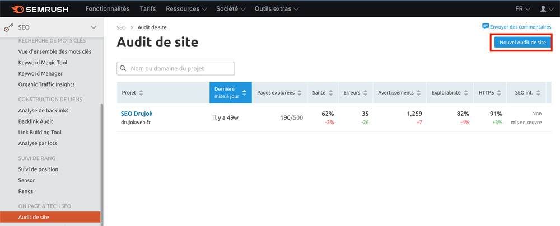Sort by Santé column arrows

(331, 93)
